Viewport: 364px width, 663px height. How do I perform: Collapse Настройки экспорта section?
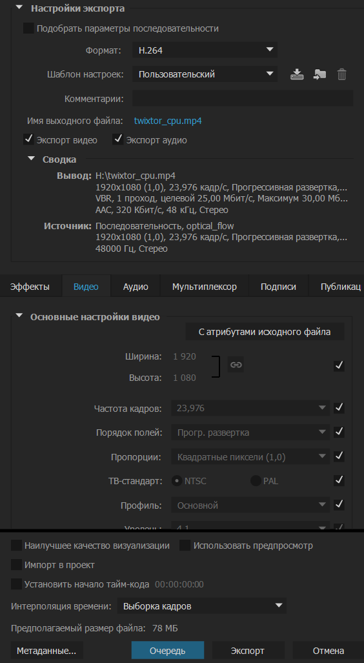(19, 8)
